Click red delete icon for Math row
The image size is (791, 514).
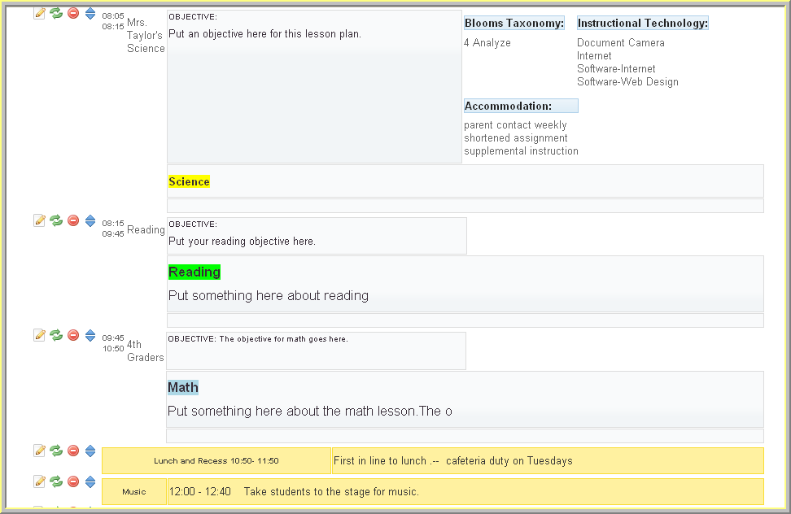point(73,335)
